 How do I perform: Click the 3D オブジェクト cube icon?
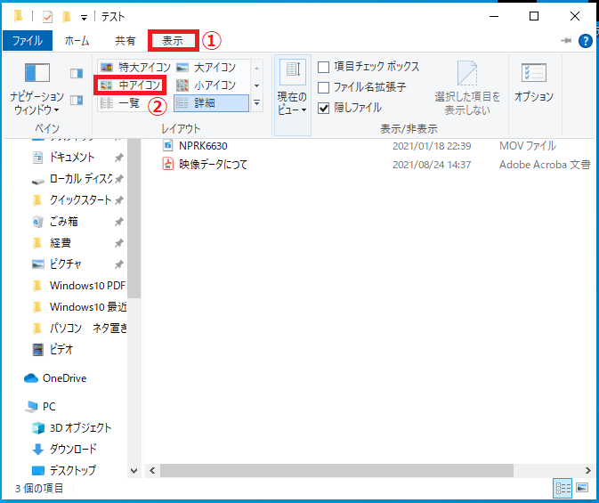click(37, 427)
